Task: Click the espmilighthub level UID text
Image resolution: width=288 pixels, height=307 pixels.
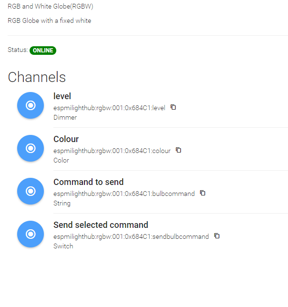Action: pyautogui.click(x=109, y=108)
